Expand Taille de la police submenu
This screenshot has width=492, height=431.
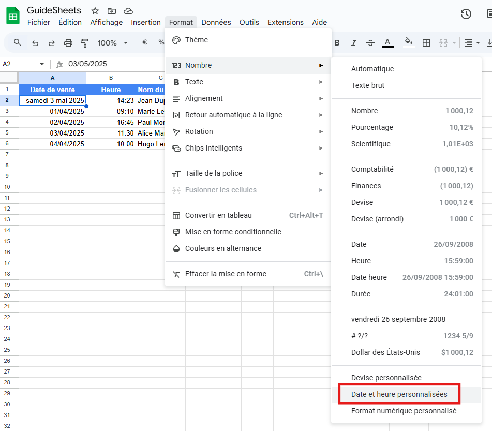tap(248, 174)
